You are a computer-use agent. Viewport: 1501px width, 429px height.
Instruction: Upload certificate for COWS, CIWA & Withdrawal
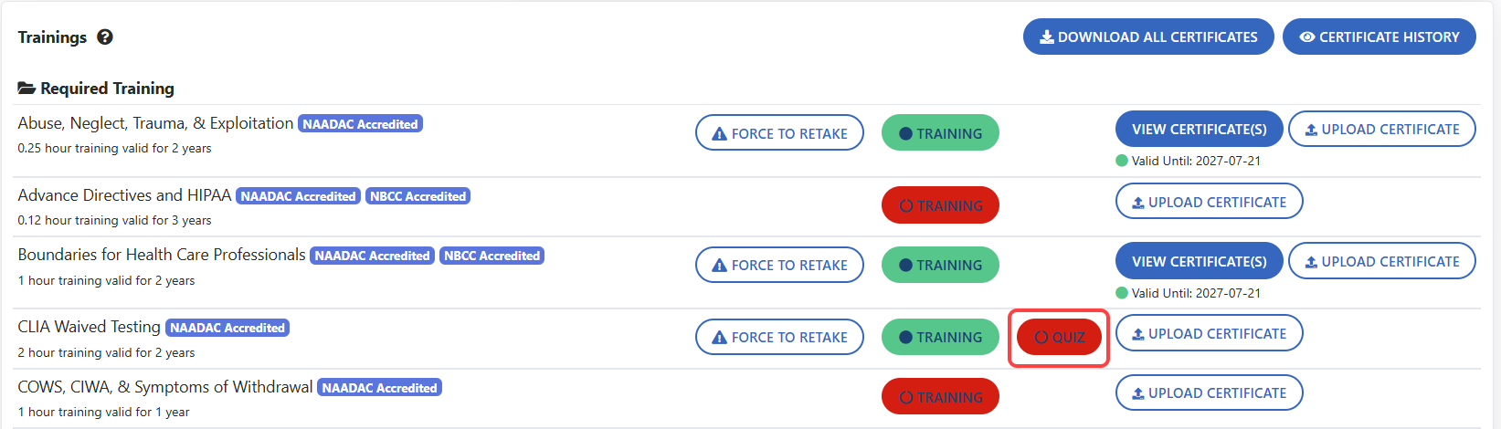[x=1209, y=392]
